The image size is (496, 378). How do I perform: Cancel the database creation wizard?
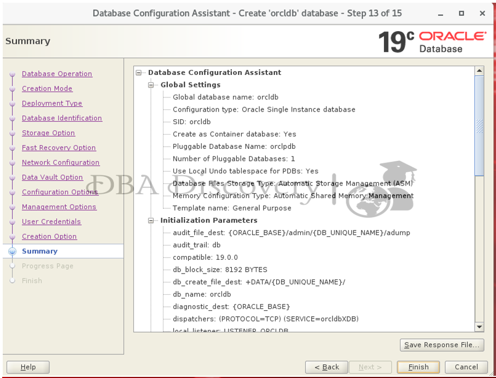pos(466,367)
